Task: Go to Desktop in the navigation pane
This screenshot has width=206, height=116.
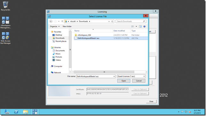Action: [59, 35]
